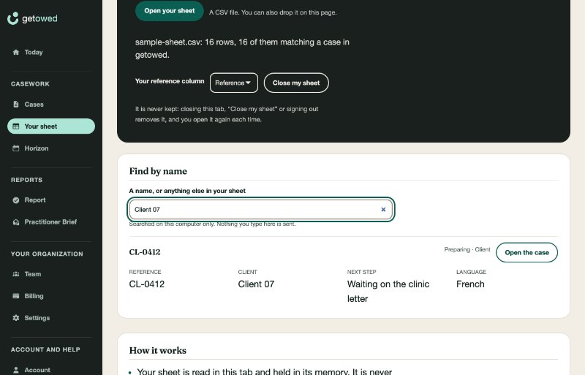Click the CL-0412 result heading

point(145,252)
